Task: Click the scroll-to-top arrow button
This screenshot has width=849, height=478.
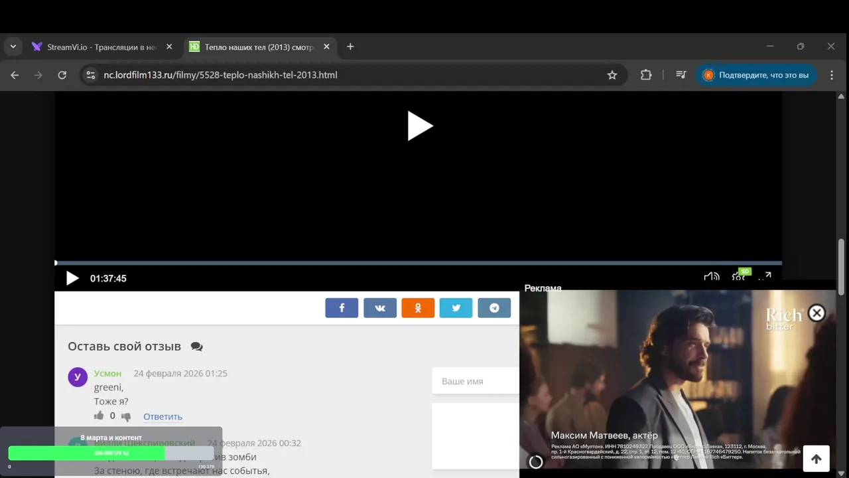Action: 816,459
